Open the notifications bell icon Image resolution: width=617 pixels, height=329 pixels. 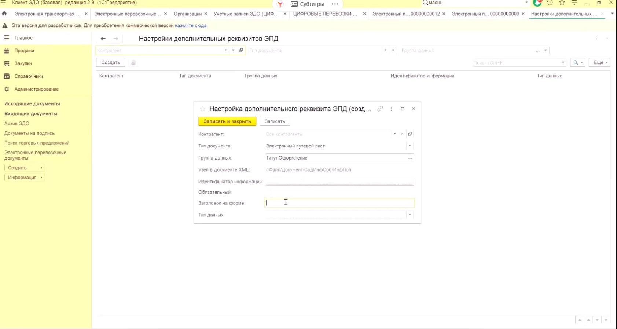click(537, 3)
